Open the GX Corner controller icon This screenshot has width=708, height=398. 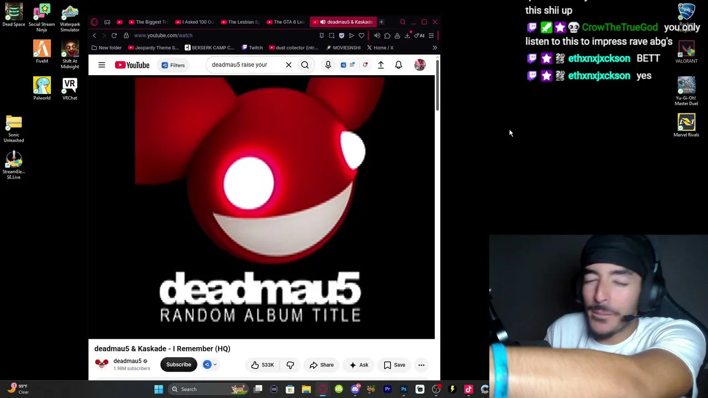coord(107,22)
